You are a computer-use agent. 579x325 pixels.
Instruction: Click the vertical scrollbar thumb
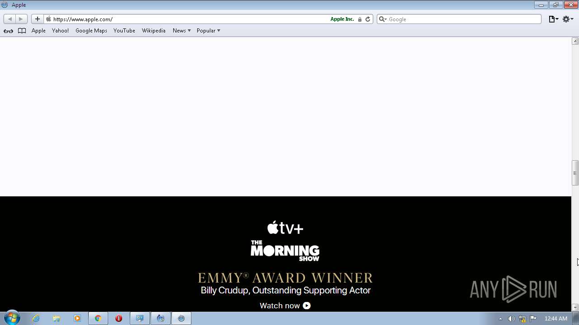pos(575,173)
